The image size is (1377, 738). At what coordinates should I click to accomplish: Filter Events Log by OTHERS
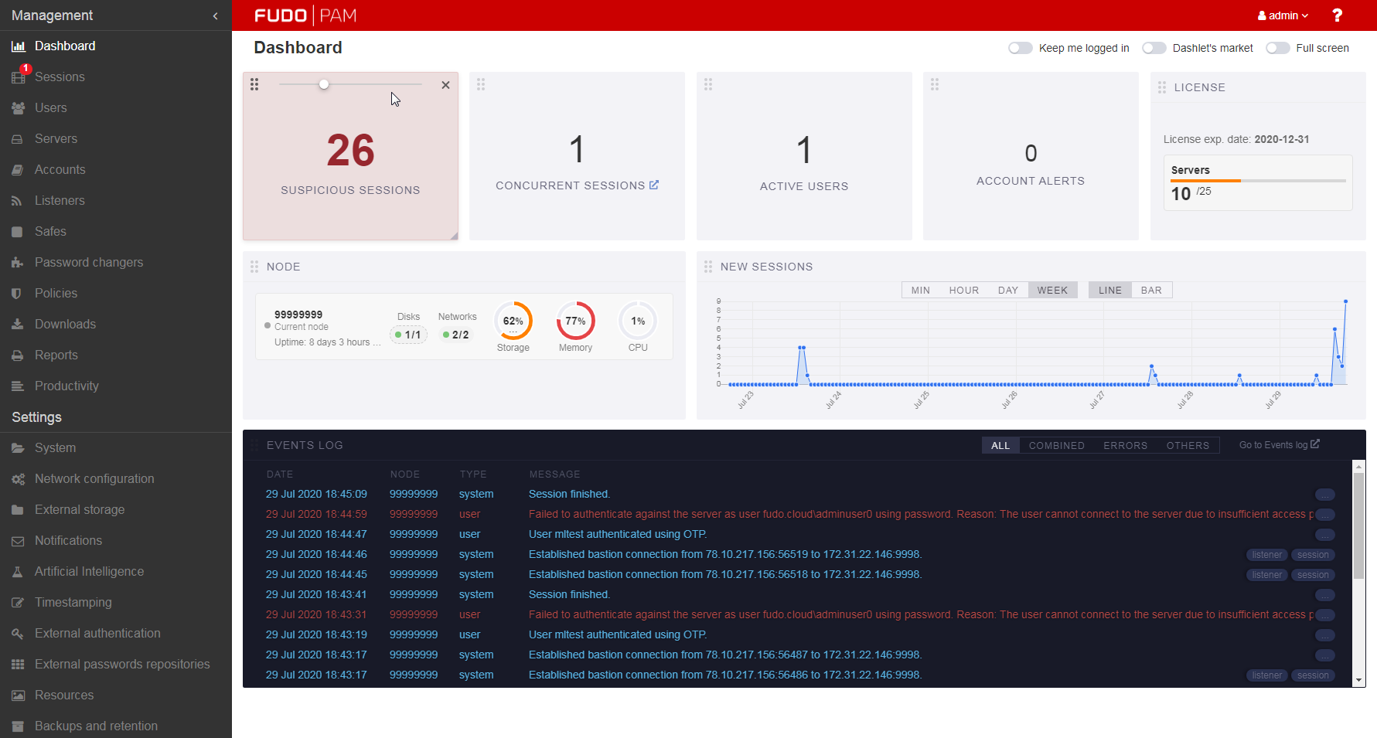1188,446
